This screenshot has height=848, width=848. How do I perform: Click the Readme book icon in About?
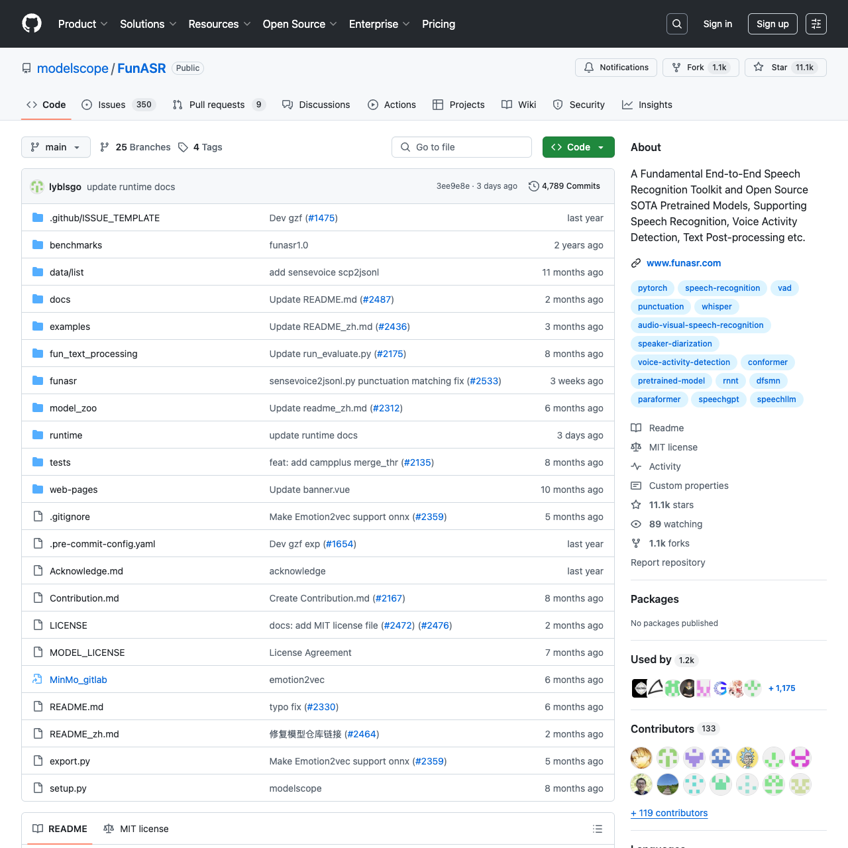coord(636,428)
